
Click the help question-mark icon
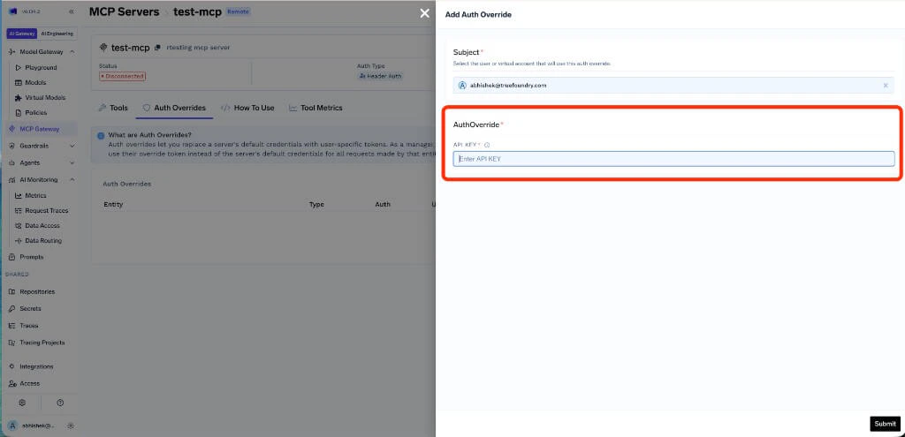pyautogui.click(x=60, y=403)
